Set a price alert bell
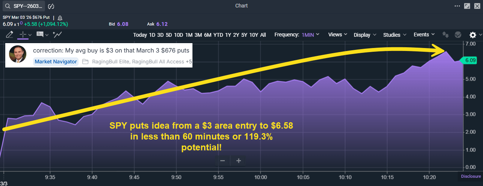 coord(60,18)
